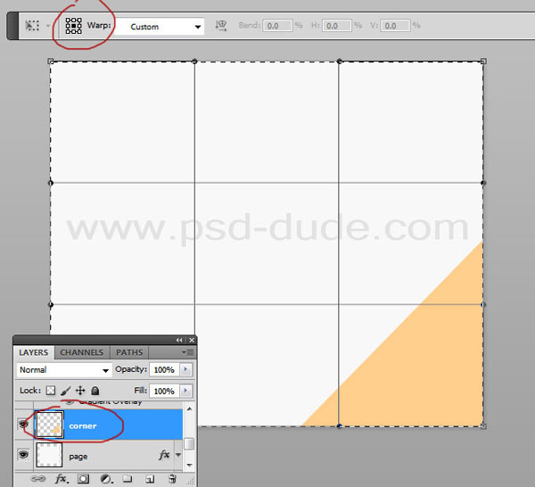
Task: Create a new layer group
Action: (128, 478)
